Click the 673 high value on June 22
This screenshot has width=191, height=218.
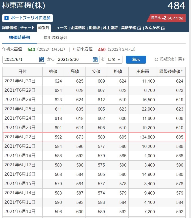80,137
